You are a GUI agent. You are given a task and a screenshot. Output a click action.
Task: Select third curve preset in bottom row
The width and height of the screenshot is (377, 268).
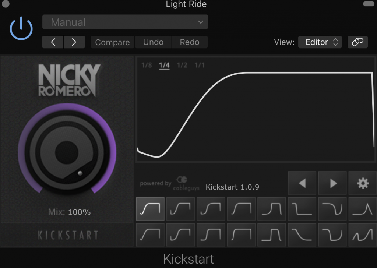pos(211,235)
